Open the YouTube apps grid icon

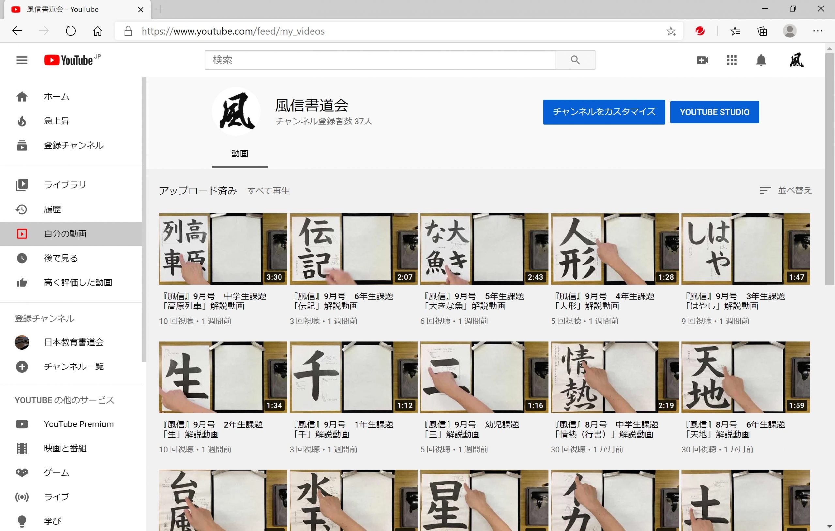click(x=732, y=60)
